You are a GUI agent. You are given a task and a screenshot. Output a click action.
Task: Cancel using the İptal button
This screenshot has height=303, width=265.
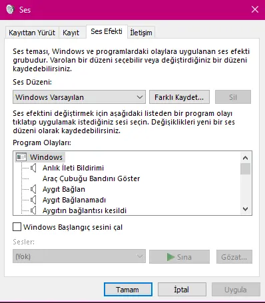point(182,290)
